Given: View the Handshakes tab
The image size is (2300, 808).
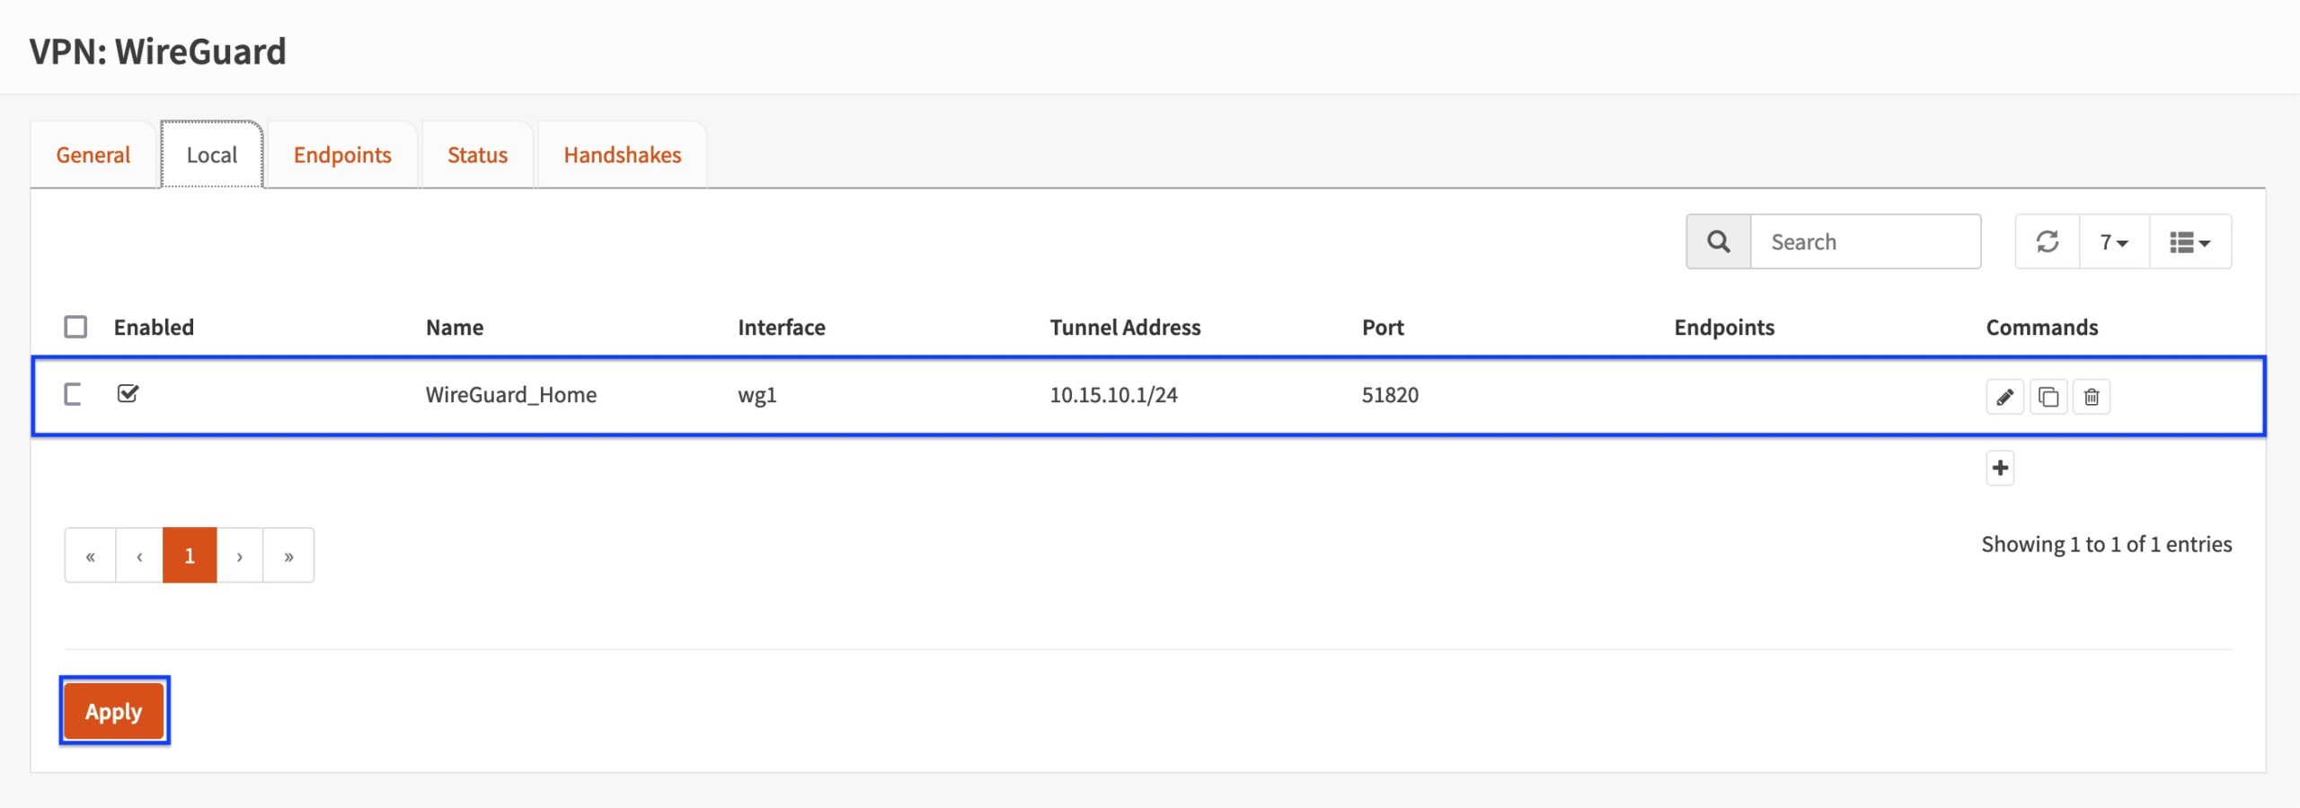Looking at the screenshot, I should point(623,154).
